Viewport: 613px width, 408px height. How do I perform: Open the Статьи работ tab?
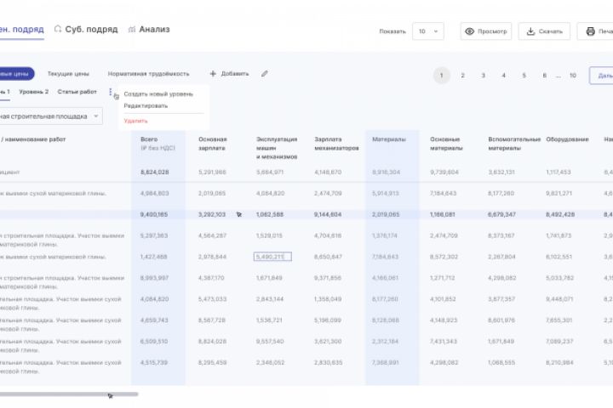77,92
